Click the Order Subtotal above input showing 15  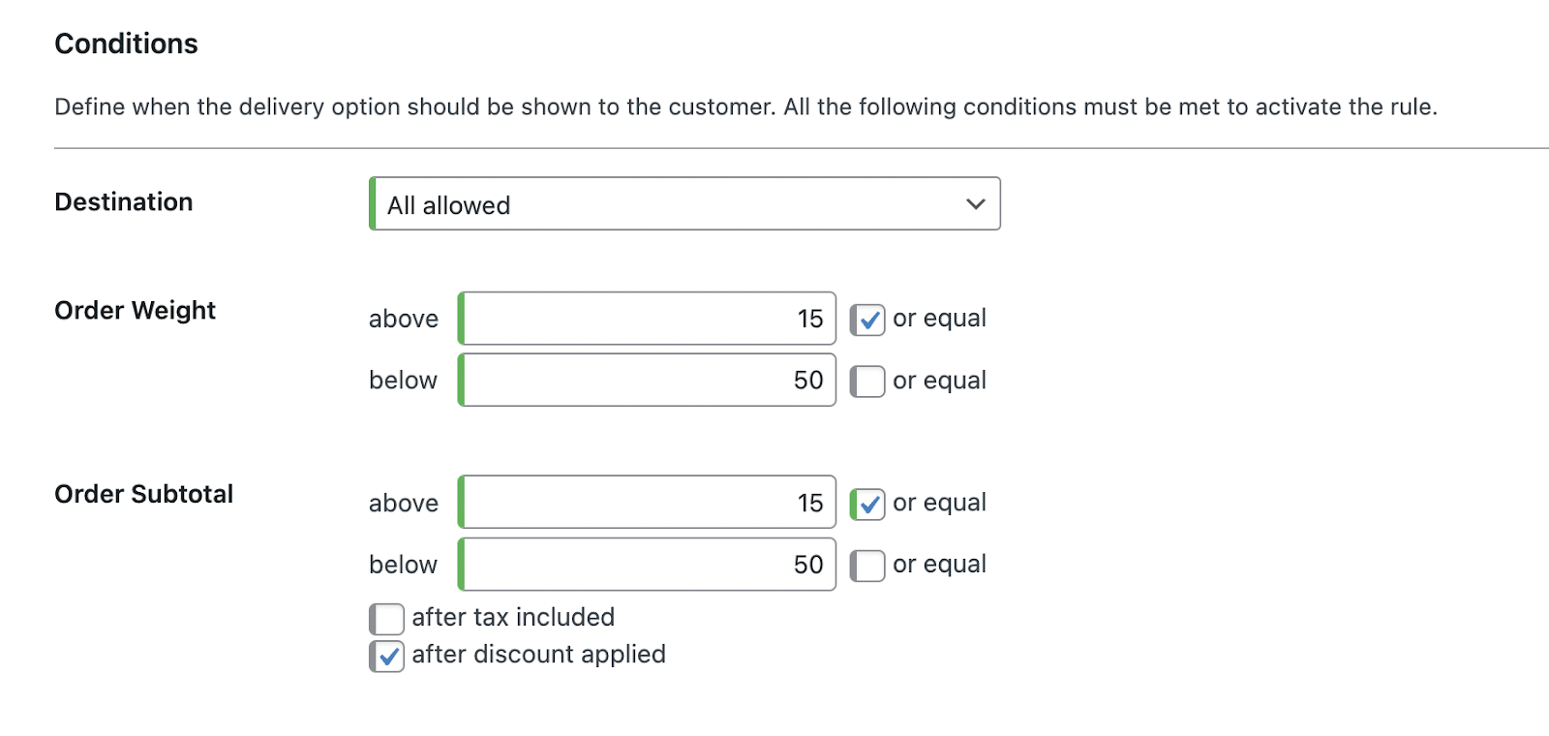point(646,502)
